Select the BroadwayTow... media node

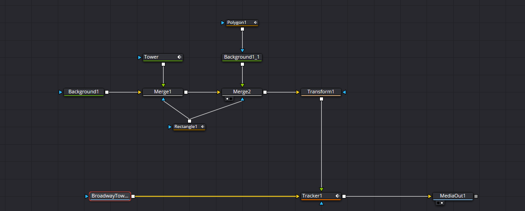(x=110, y=196)
